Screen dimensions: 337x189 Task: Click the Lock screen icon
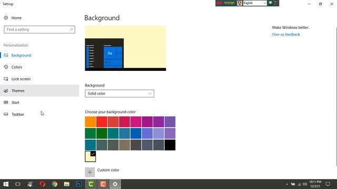point(6,79)
